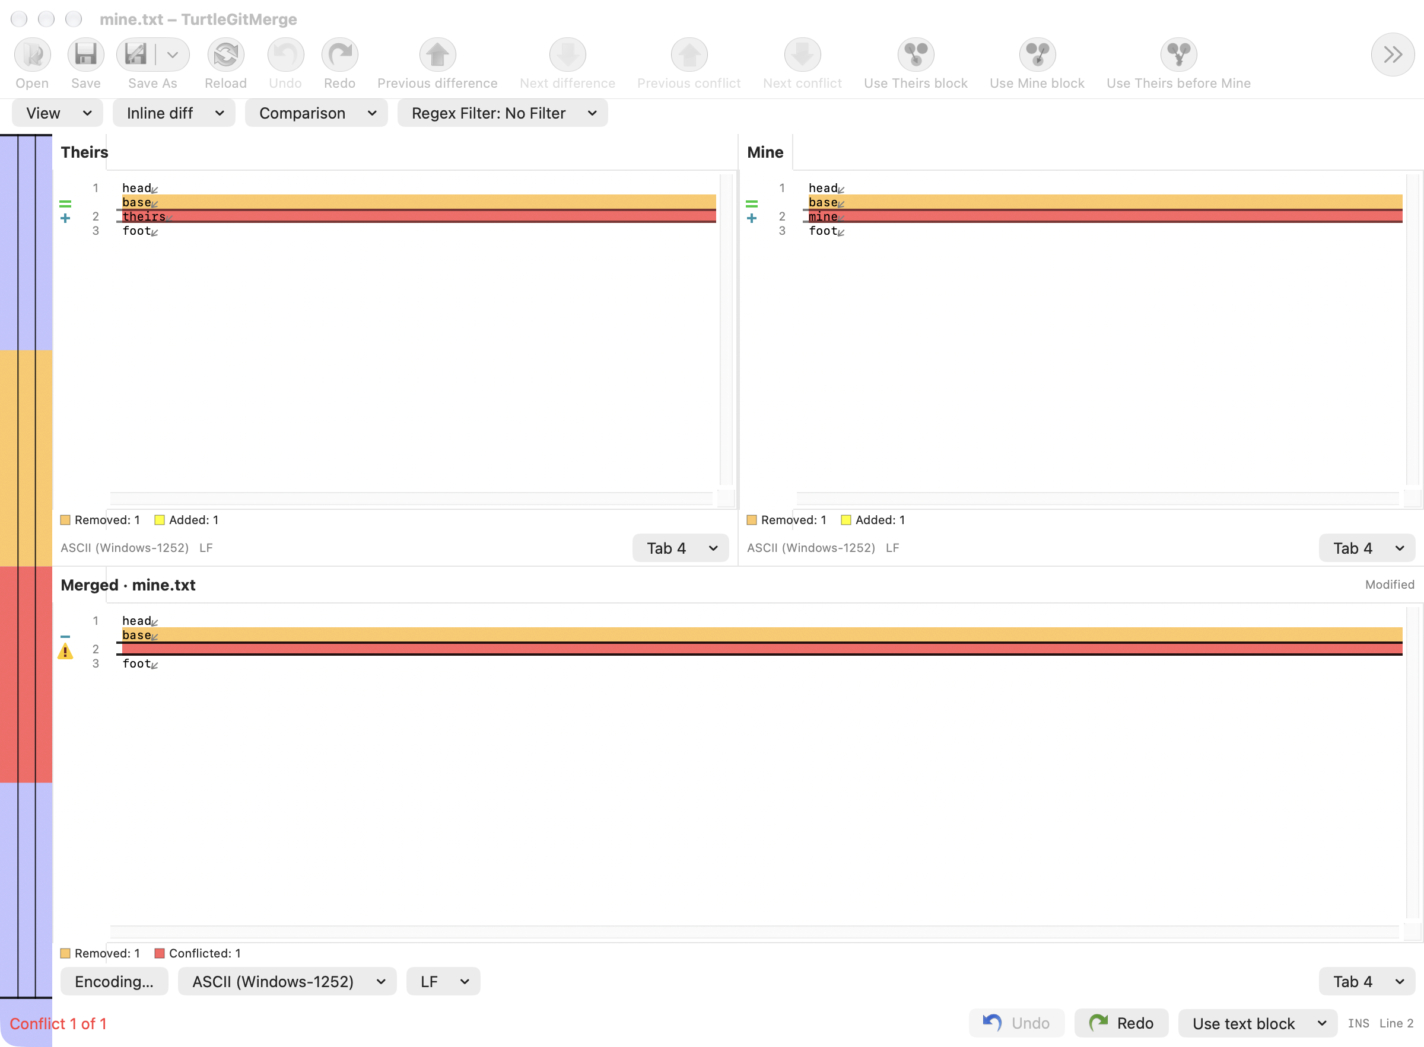Click the Save As toolbar icon
Viewport: 1424px width, 1047px height.
136,55
